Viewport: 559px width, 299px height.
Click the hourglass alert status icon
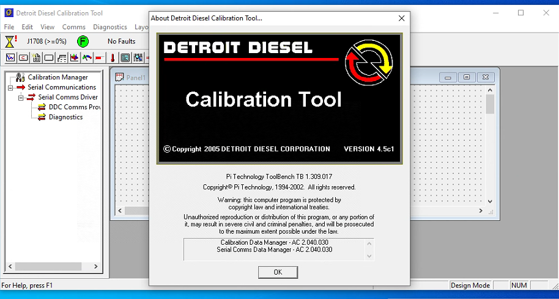pyautogui.click(x=10, y=41)
